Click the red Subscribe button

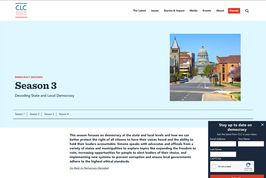tap(237, 176)
